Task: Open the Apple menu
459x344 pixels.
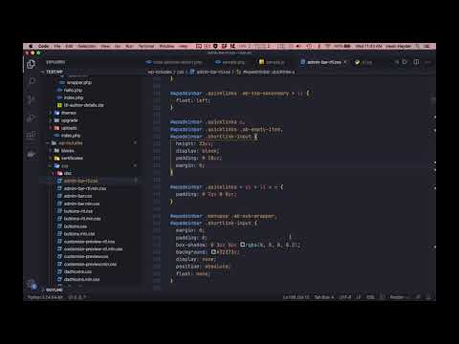Action: 31,46
